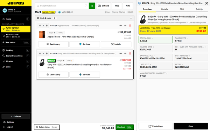Expand the Last Sold tile
This screenshot has width=210, height=131.
(155, 66)
